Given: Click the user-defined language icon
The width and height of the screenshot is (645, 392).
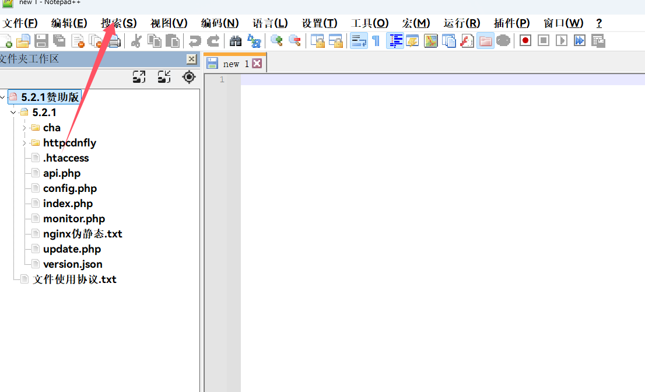Looking at the screenshot, I should 412,41.
